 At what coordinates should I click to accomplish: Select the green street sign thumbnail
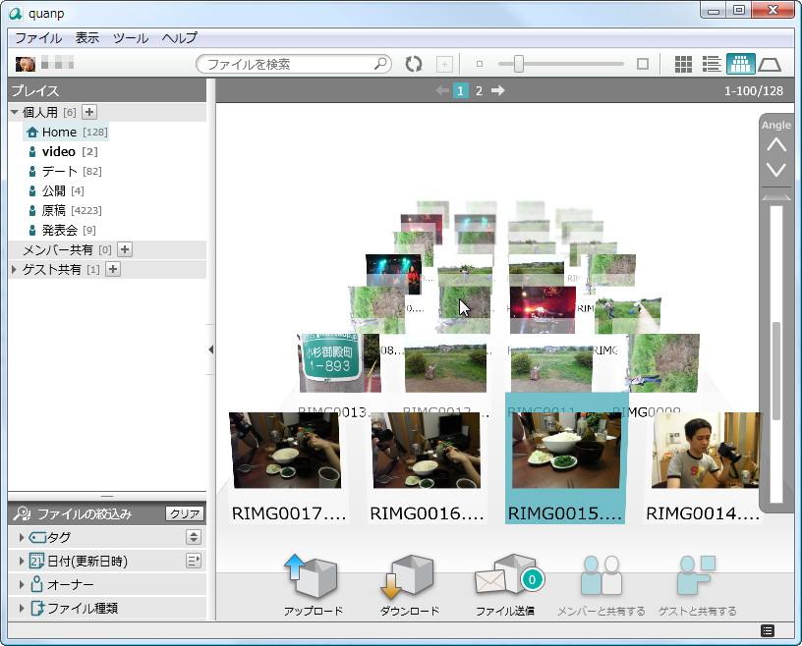338,363
